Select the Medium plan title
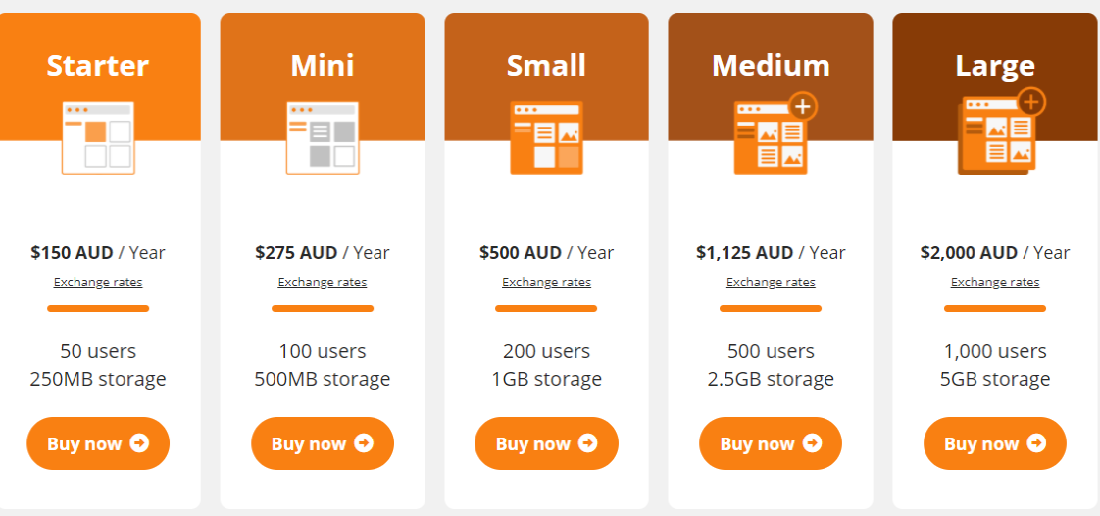The height and width of the screenshot is (516, 1100). [x=771, y=65]
